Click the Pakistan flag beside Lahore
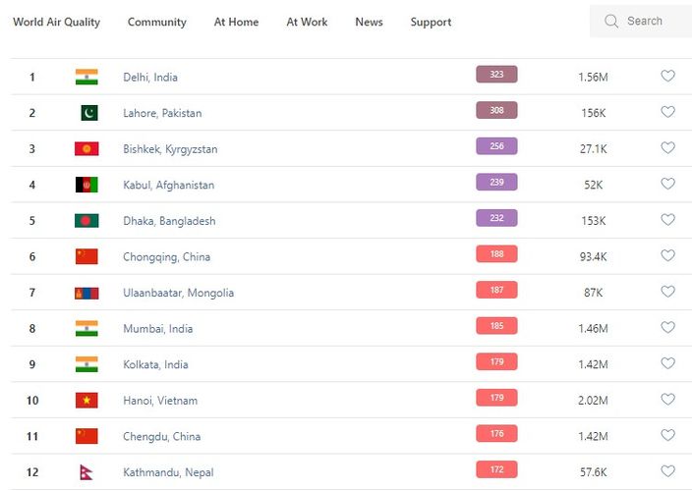 (88, 113)
